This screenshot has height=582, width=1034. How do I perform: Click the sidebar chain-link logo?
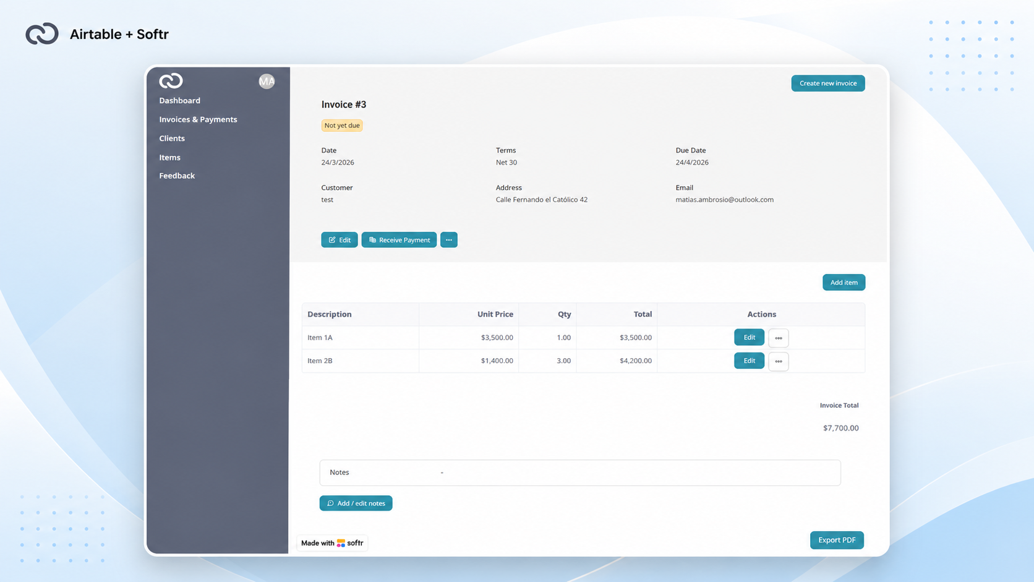pyautogui.click(x=171, y=80)
